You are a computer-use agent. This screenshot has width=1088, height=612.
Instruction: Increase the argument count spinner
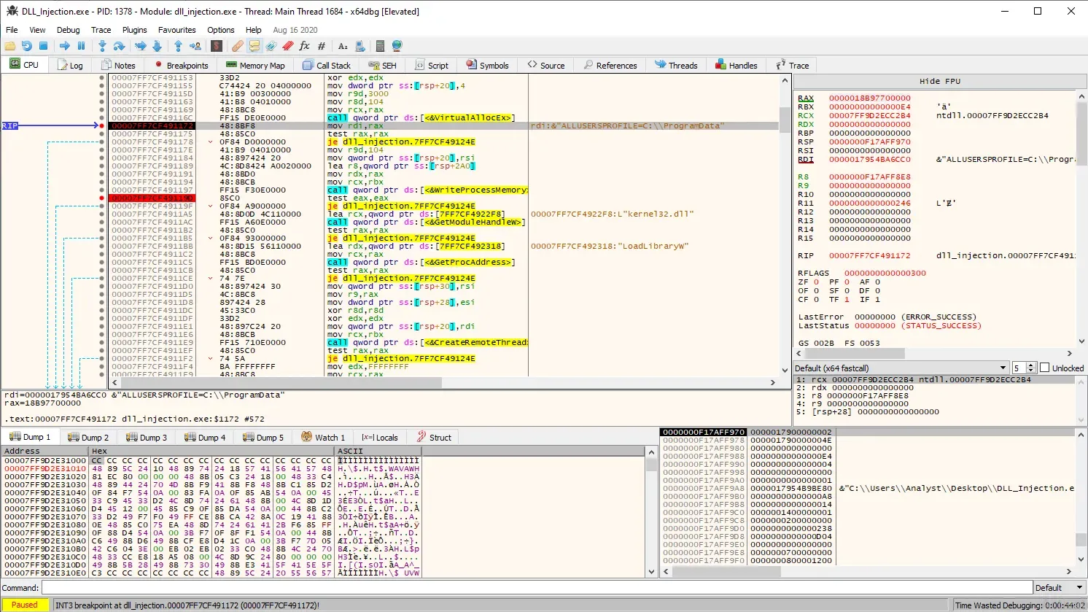pyautogui.click(x=1031, y=365)
